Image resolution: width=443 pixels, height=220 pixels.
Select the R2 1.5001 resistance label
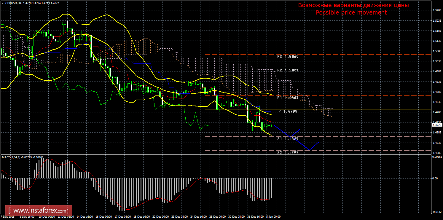click(288, 70)
